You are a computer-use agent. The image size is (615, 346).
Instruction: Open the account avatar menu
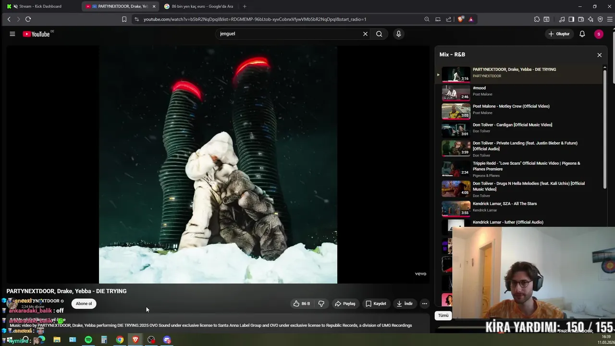click(x=598, y=34)
